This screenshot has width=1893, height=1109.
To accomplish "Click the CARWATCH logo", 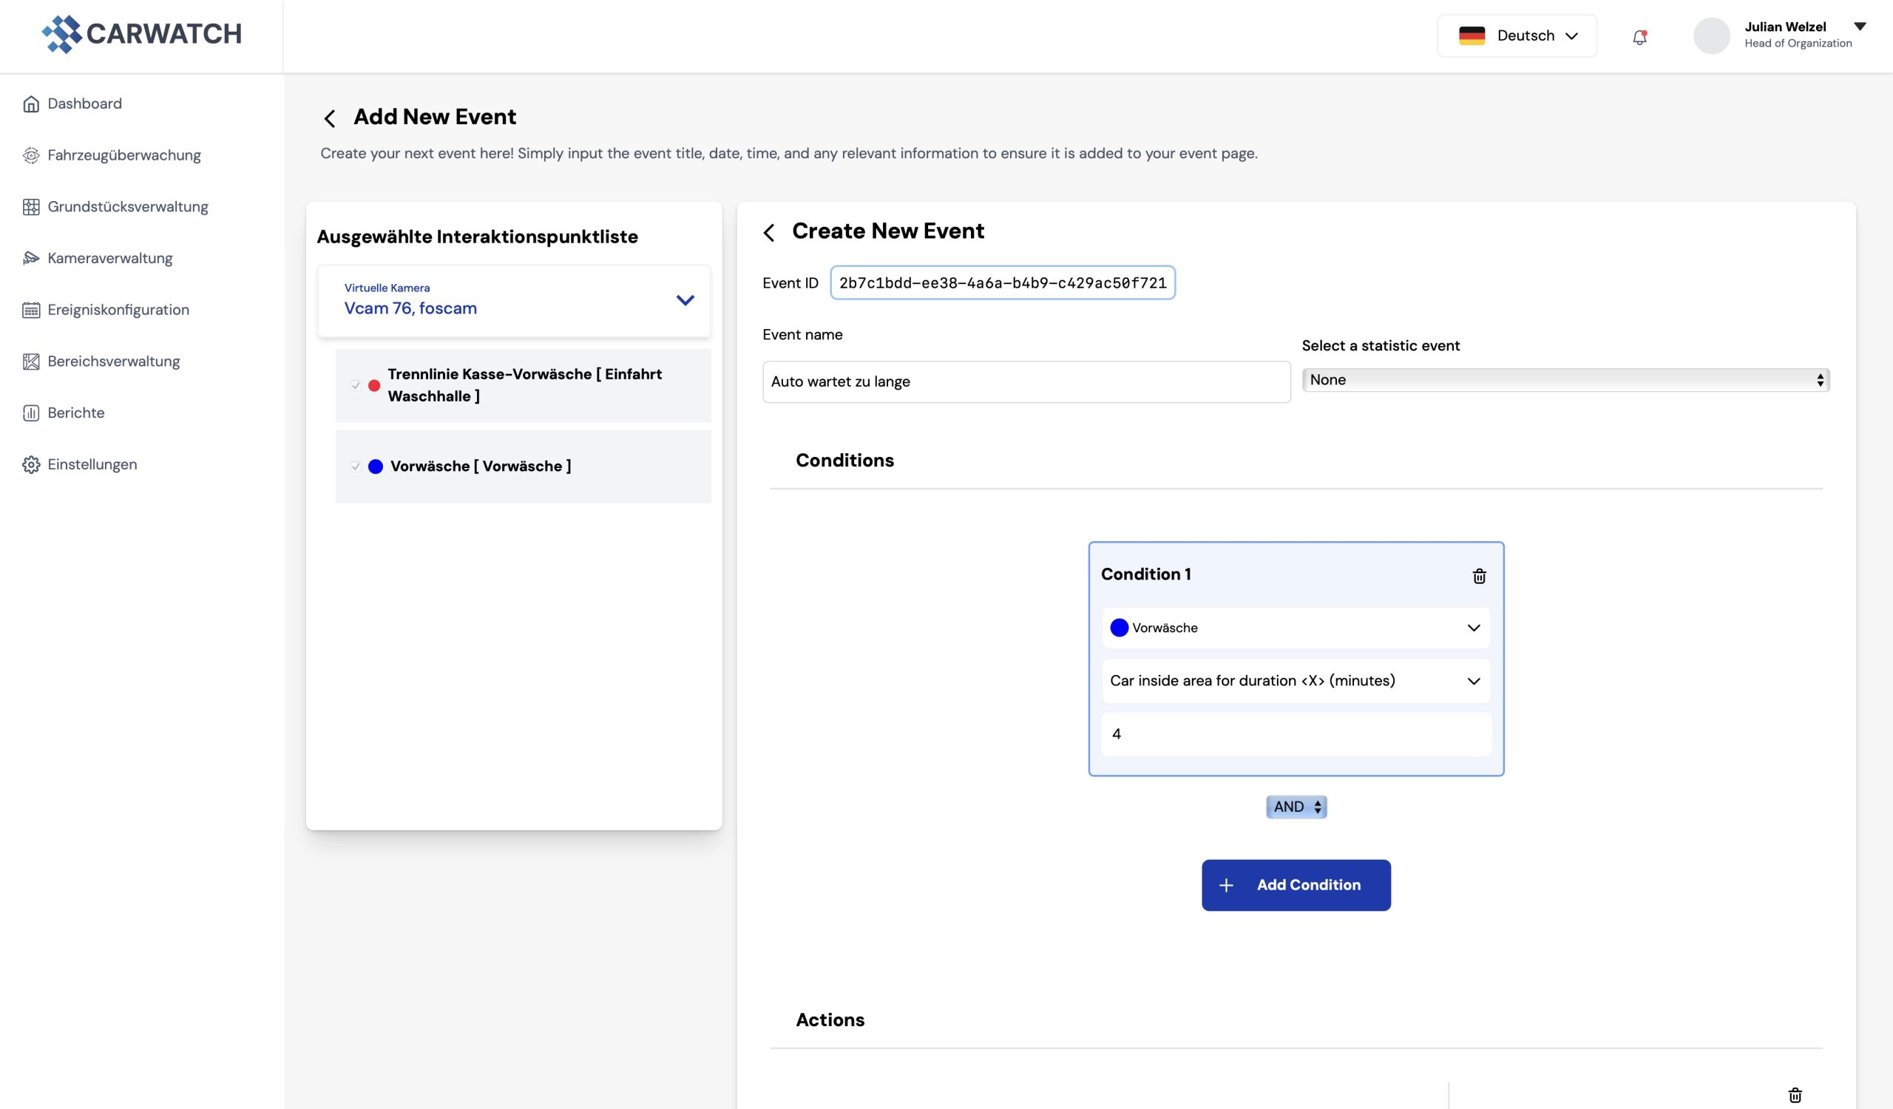I will coord(142,34).
